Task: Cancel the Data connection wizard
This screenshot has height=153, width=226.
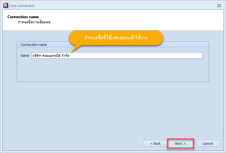Action: 208,143
